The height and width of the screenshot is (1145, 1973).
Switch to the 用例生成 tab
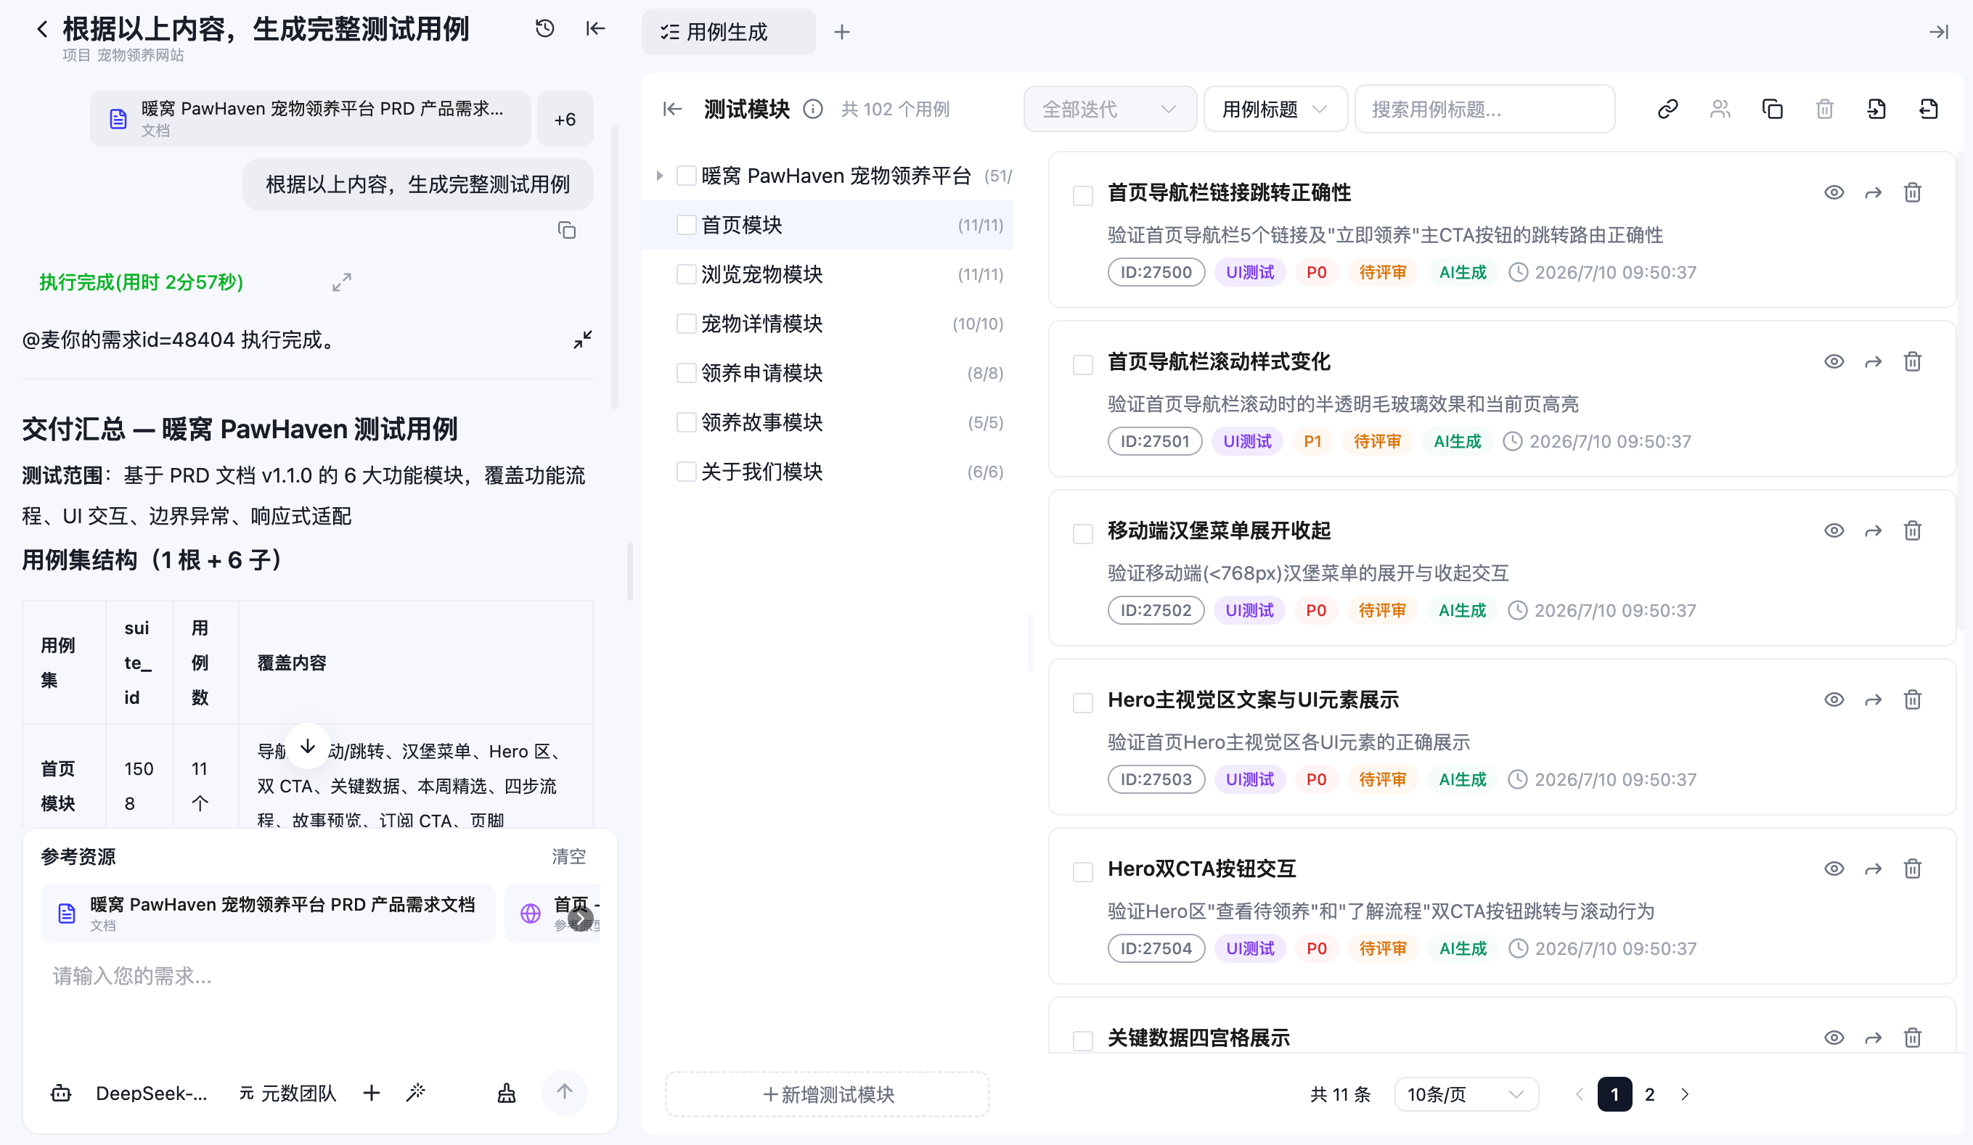(728, 32)
